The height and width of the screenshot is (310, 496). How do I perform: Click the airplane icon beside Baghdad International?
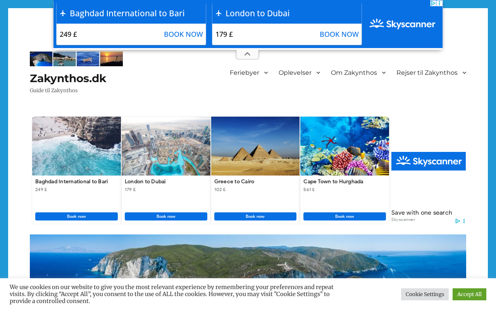[x=63, y=13]
